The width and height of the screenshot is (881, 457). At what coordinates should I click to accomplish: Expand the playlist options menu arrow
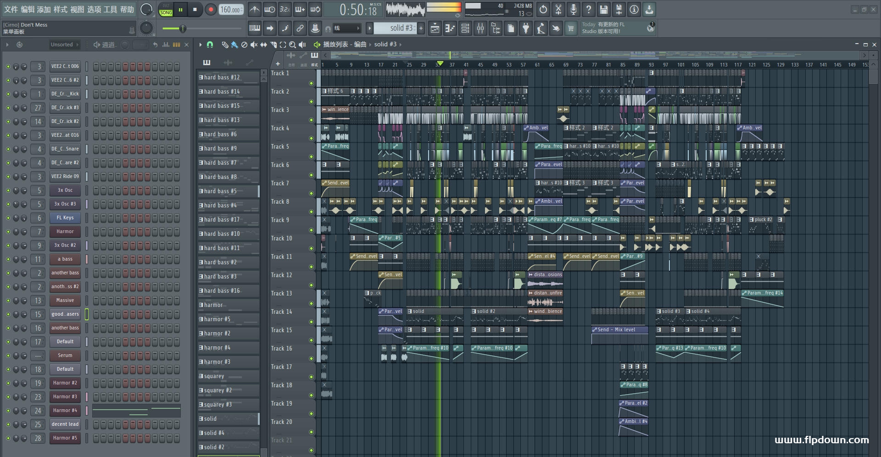201,45
